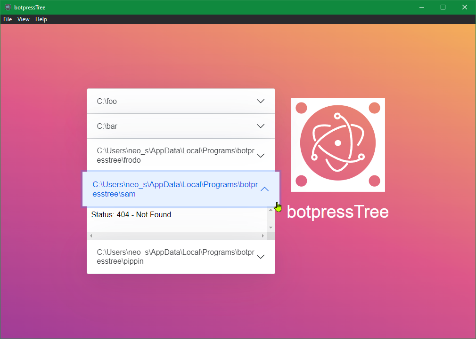Expand the botpresstree\pippin chevron
The height and width of the screenshot is (339, 476).
click(261, 257)
